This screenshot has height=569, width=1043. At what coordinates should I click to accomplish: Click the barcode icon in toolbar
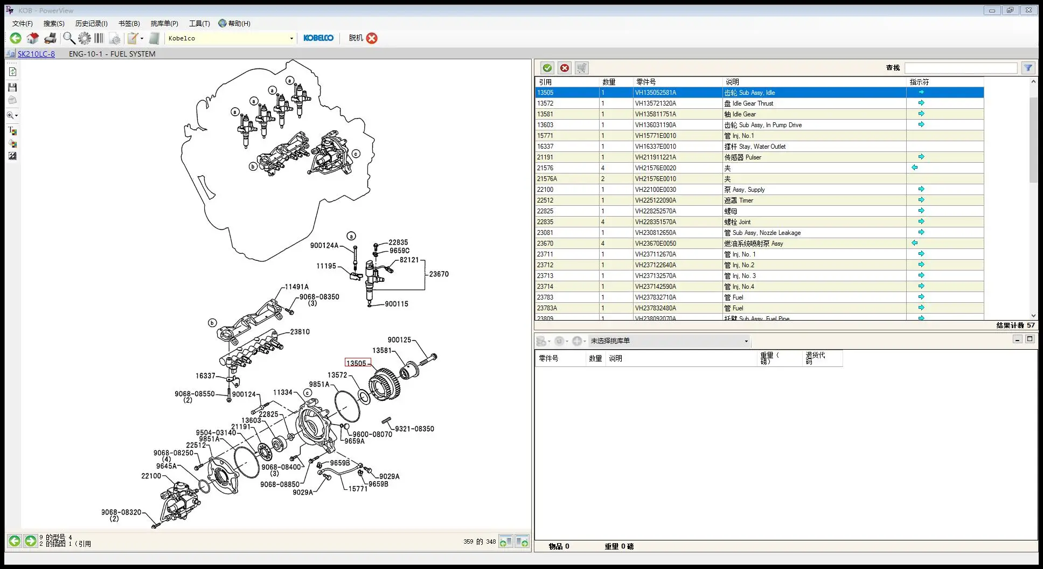[x=99, y=38]
